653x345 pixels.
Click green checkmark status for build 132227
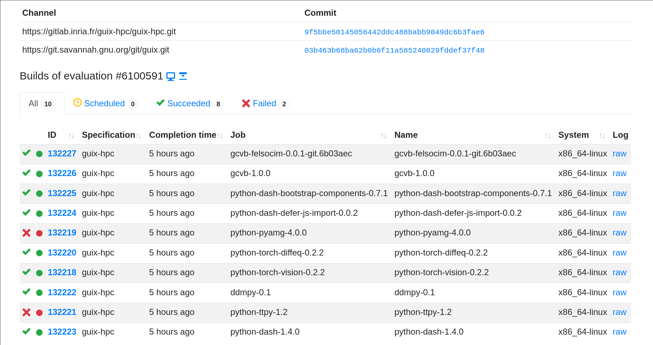click(26, 153)
